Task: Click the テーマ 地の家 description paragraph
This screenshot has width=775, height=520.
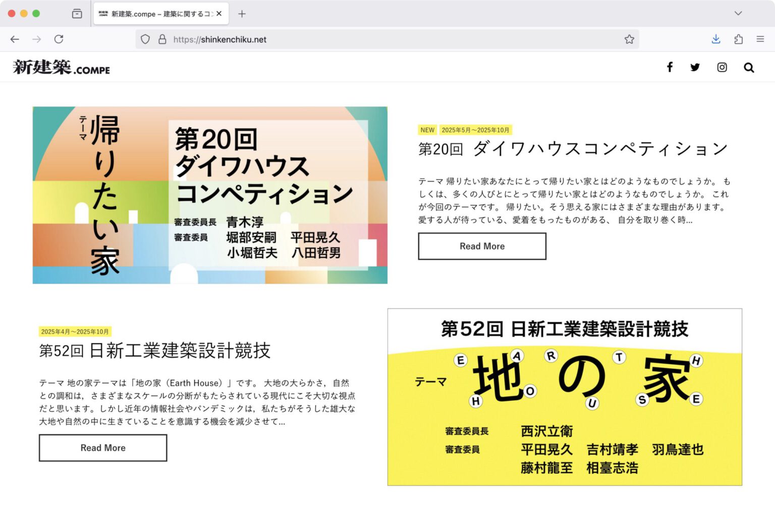Action: coord(197,402)
